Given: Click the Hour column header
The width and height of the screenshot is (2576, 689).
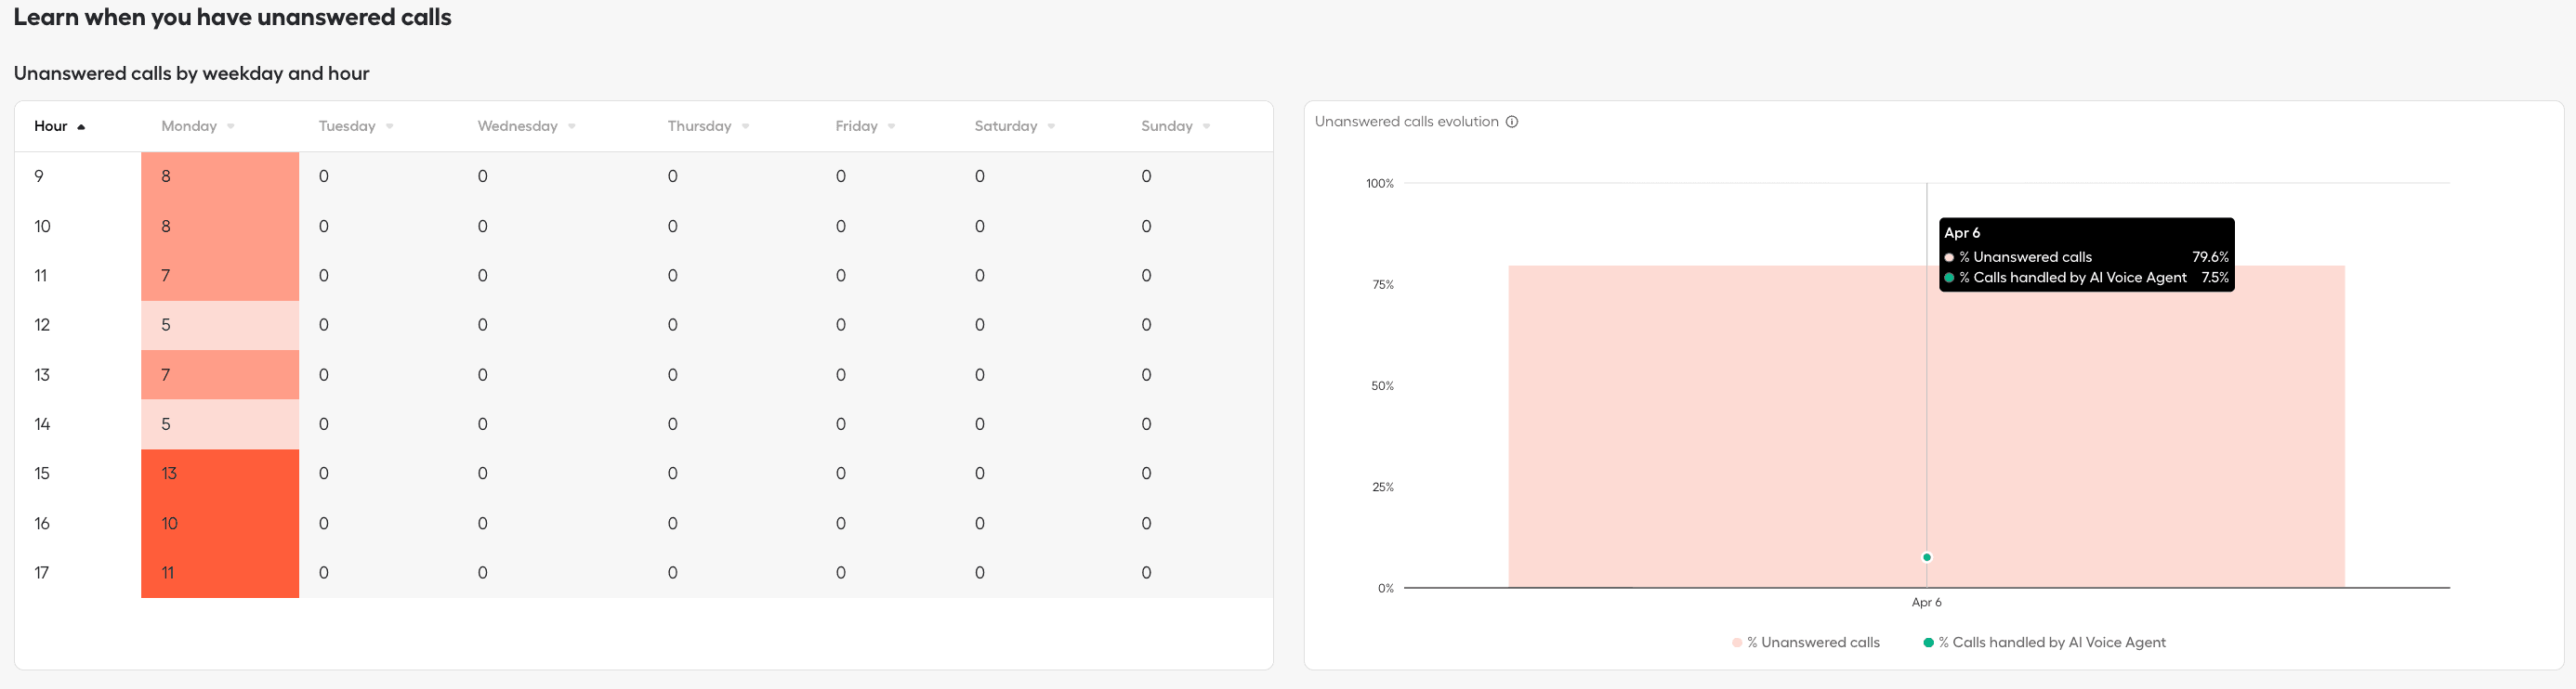Looking at the screenshot, I should (50, 125).
